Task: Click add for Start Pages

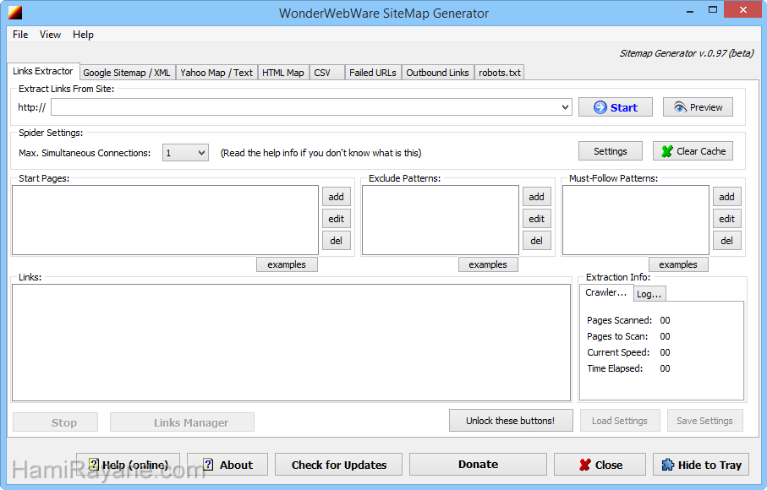Action: (336, 197)
